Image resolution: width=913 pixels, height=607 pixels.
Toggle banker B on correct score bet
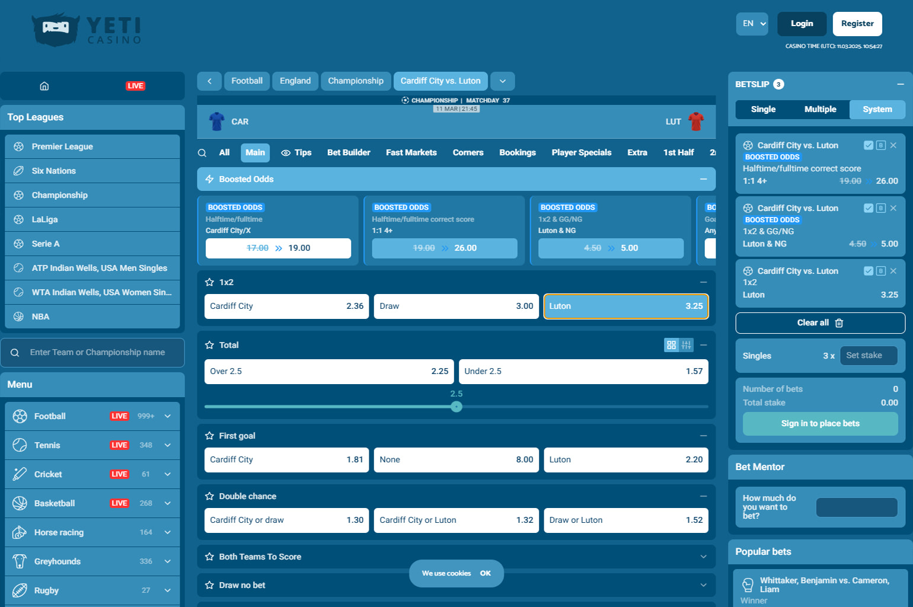pos(881,145)
